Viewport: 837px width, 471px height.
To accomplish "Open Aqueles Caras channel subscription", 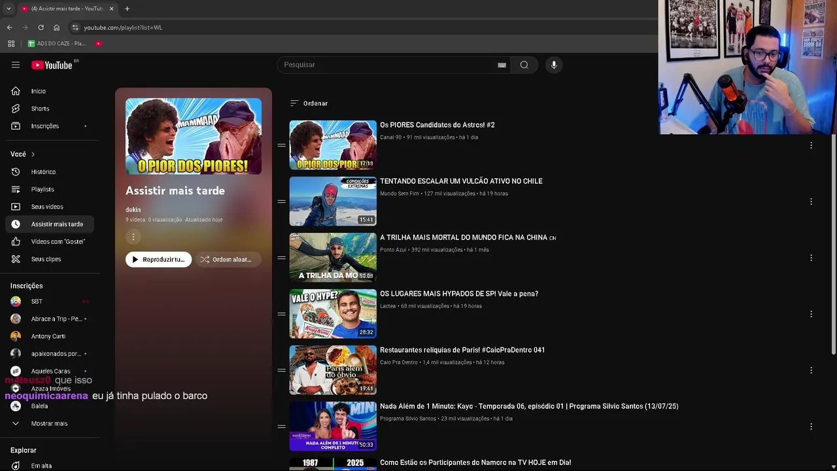I will [x=52, y=371].
